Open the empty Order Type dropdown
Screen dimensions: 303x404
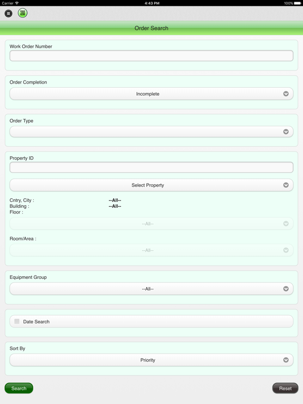pyautogui.click(x=151, y=132)
